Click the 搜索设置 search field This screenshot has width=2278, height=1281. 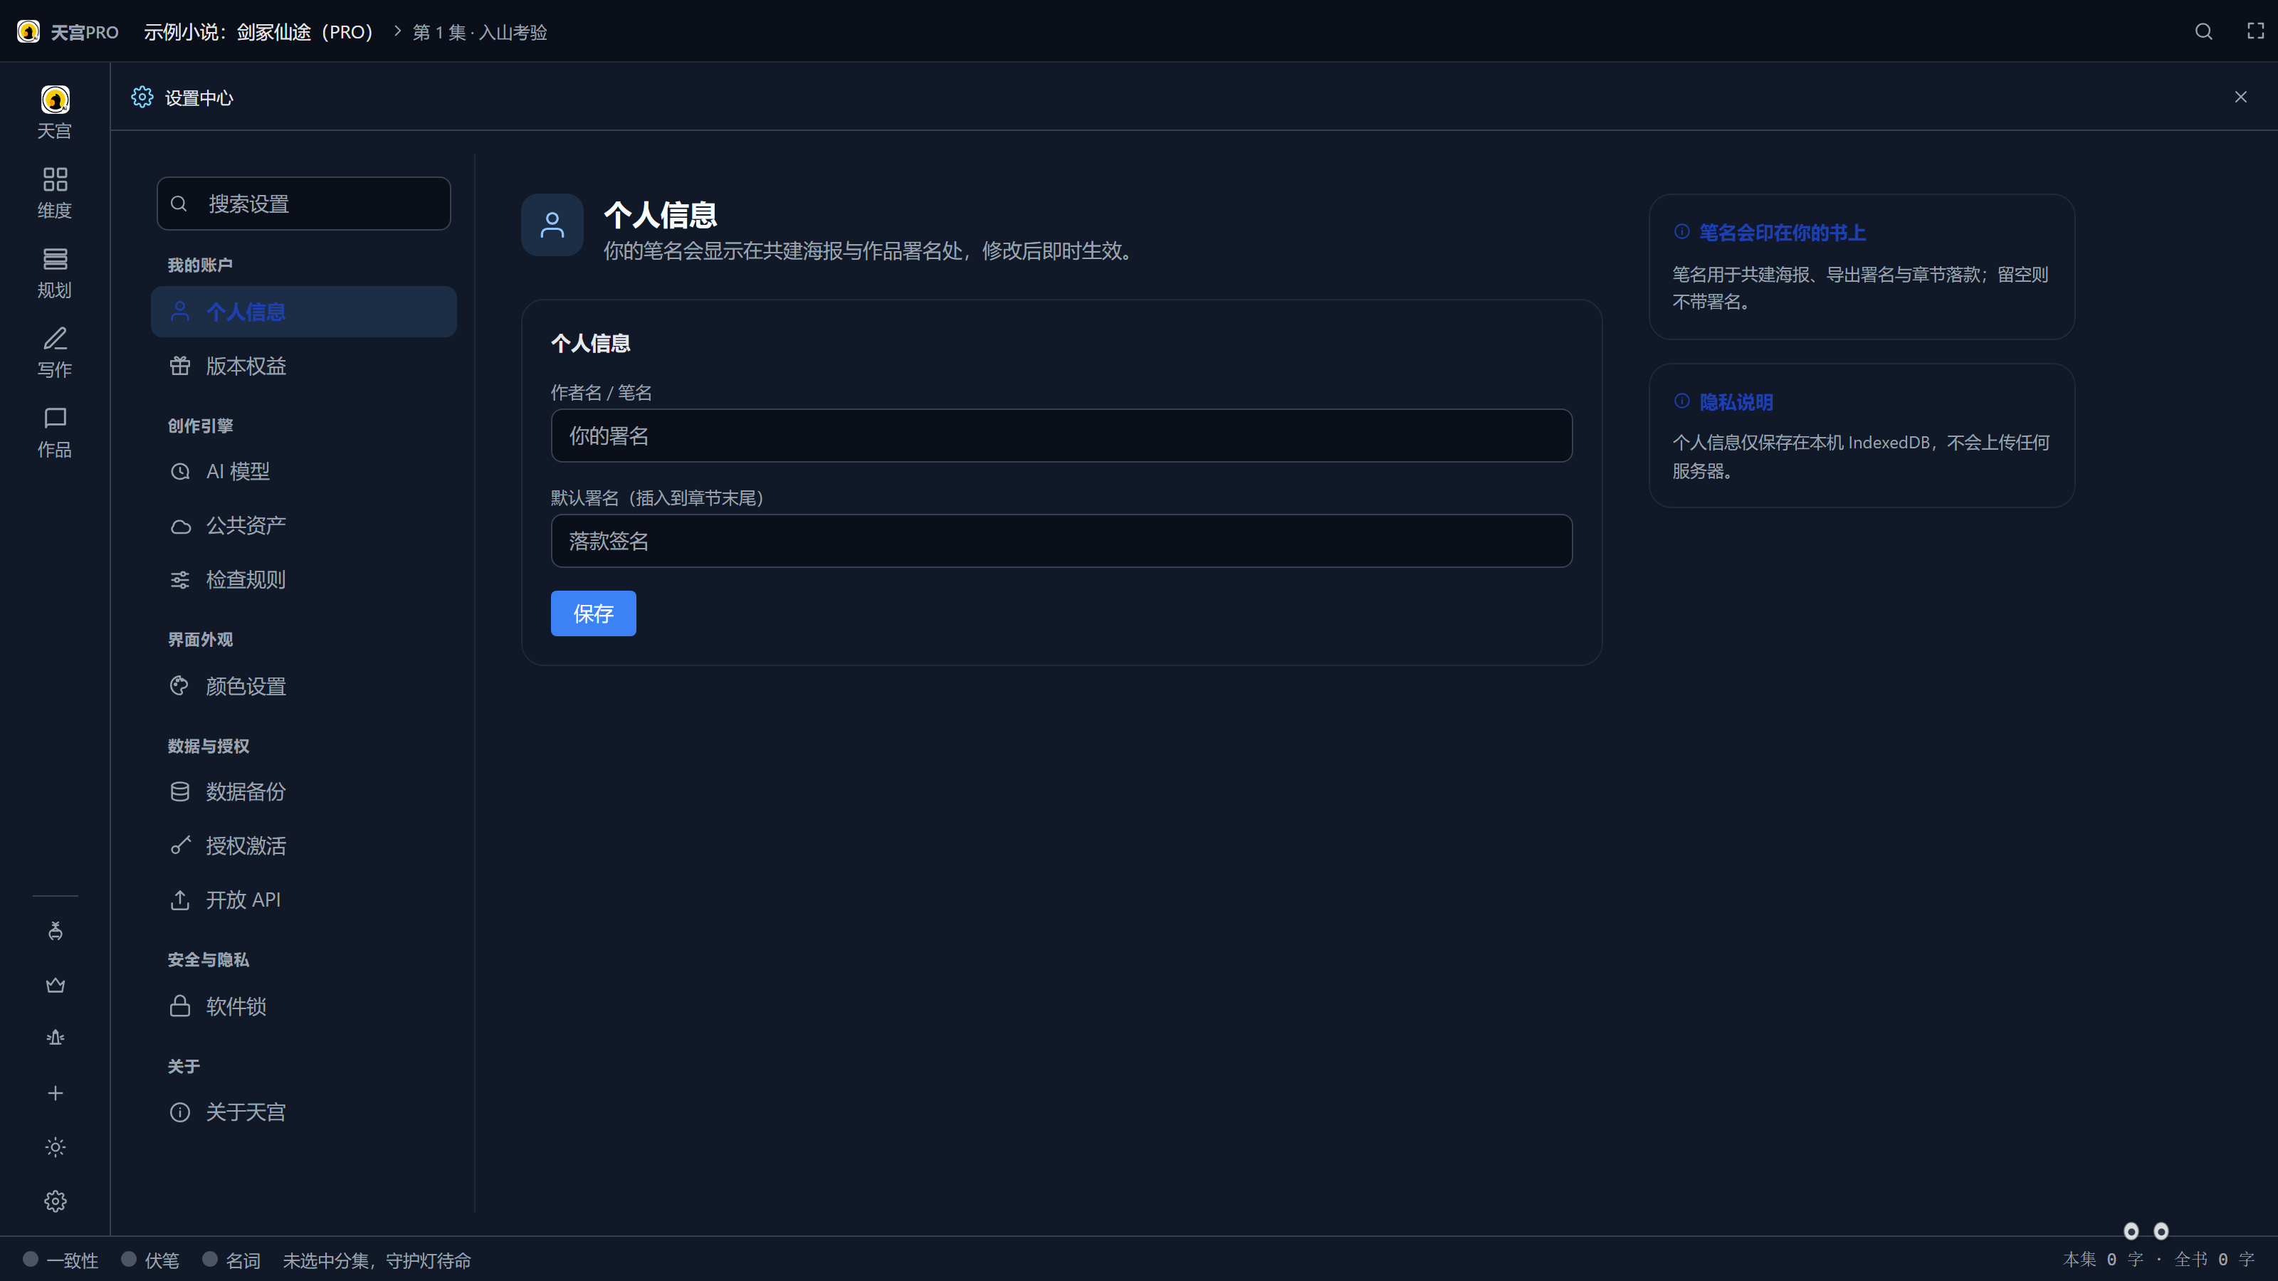click(x=303, y=204)
